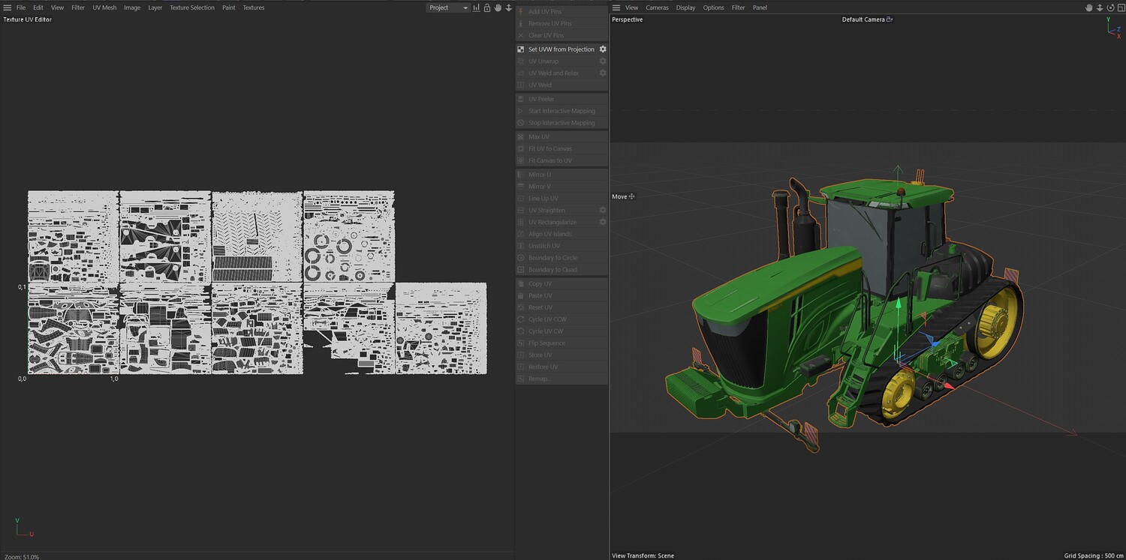Open the Project dropdown in UV editor
Viewport: 1126px width, 560px height.
pyautogui.click(x=448, y=7)
